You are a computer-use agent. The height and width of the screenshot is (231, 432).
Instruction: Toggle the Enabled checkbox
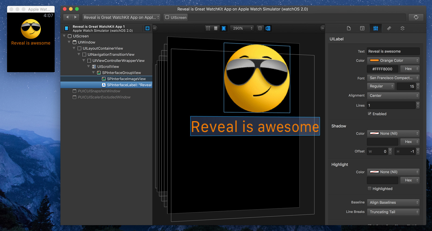[369, 114]
